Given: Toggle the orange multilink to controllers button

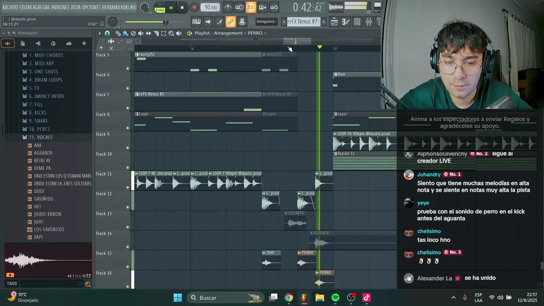Looking at the screenshot, I should [230, 22].
